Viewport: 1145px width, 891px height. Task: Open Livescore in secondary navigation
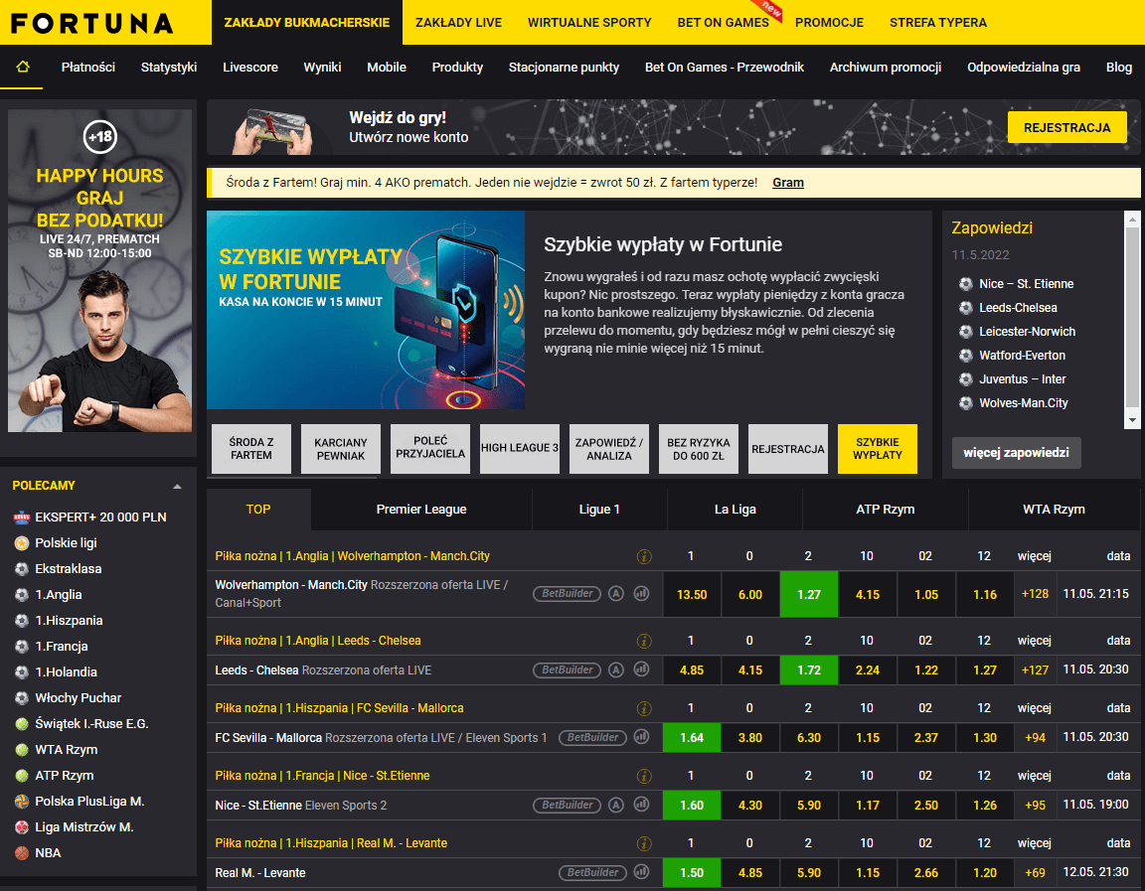[250, 68]
